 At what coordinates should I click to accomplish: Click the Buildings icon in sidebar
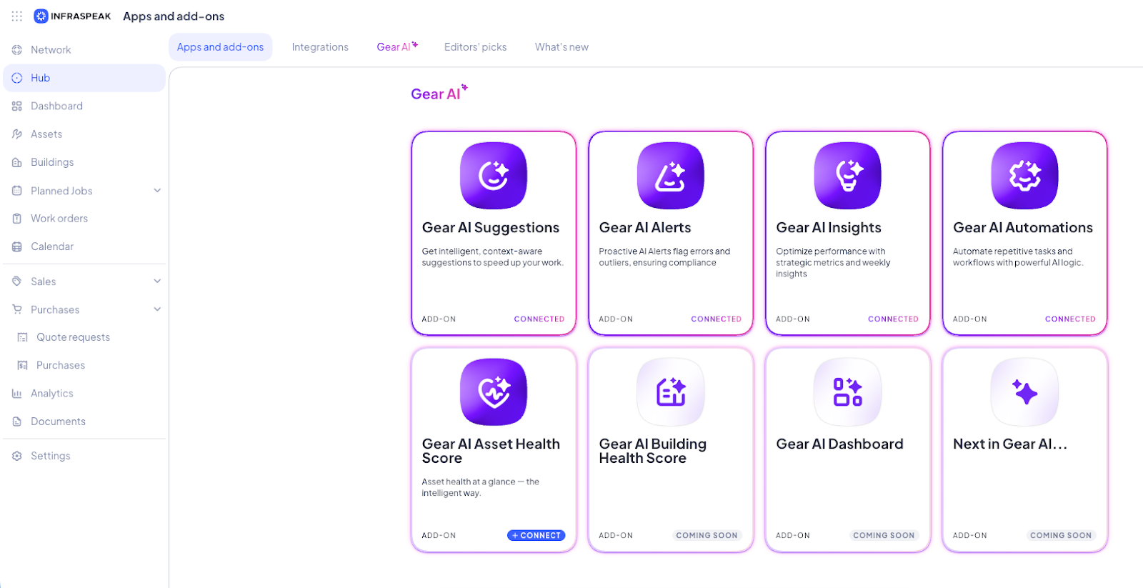(17, 162)
